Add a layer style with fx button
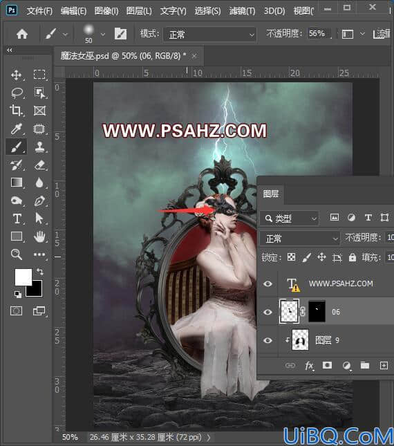Viewport: 394px width, 446px height. coord(309,366)
